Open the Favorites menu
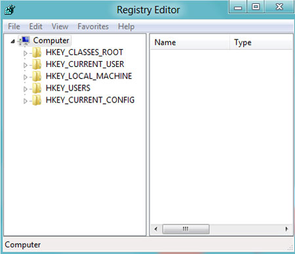295x254 pixels. (93, 26)
